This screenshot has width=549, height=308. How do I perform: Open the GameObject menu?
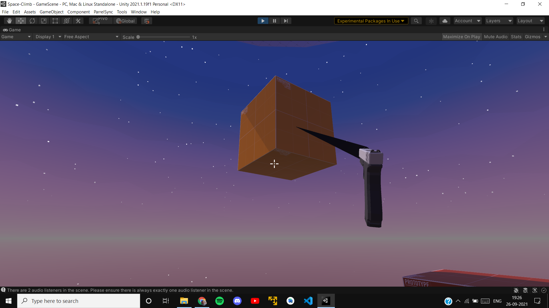pyautogui.click(x=51, y=12)
